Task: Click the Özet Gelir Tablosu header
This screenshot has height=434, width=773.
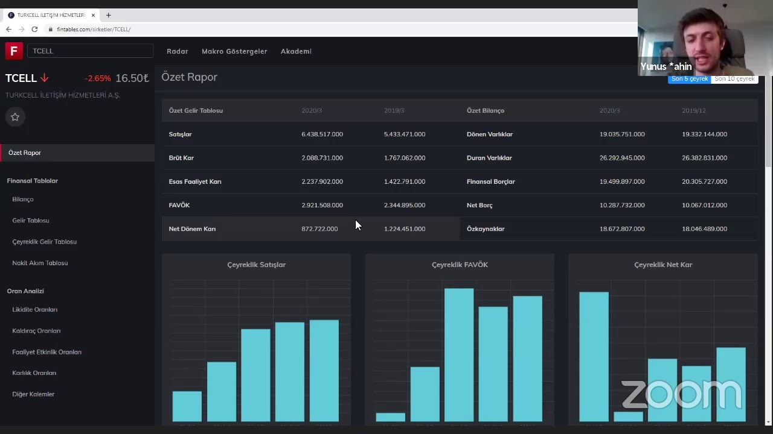Action: (196, 110)
